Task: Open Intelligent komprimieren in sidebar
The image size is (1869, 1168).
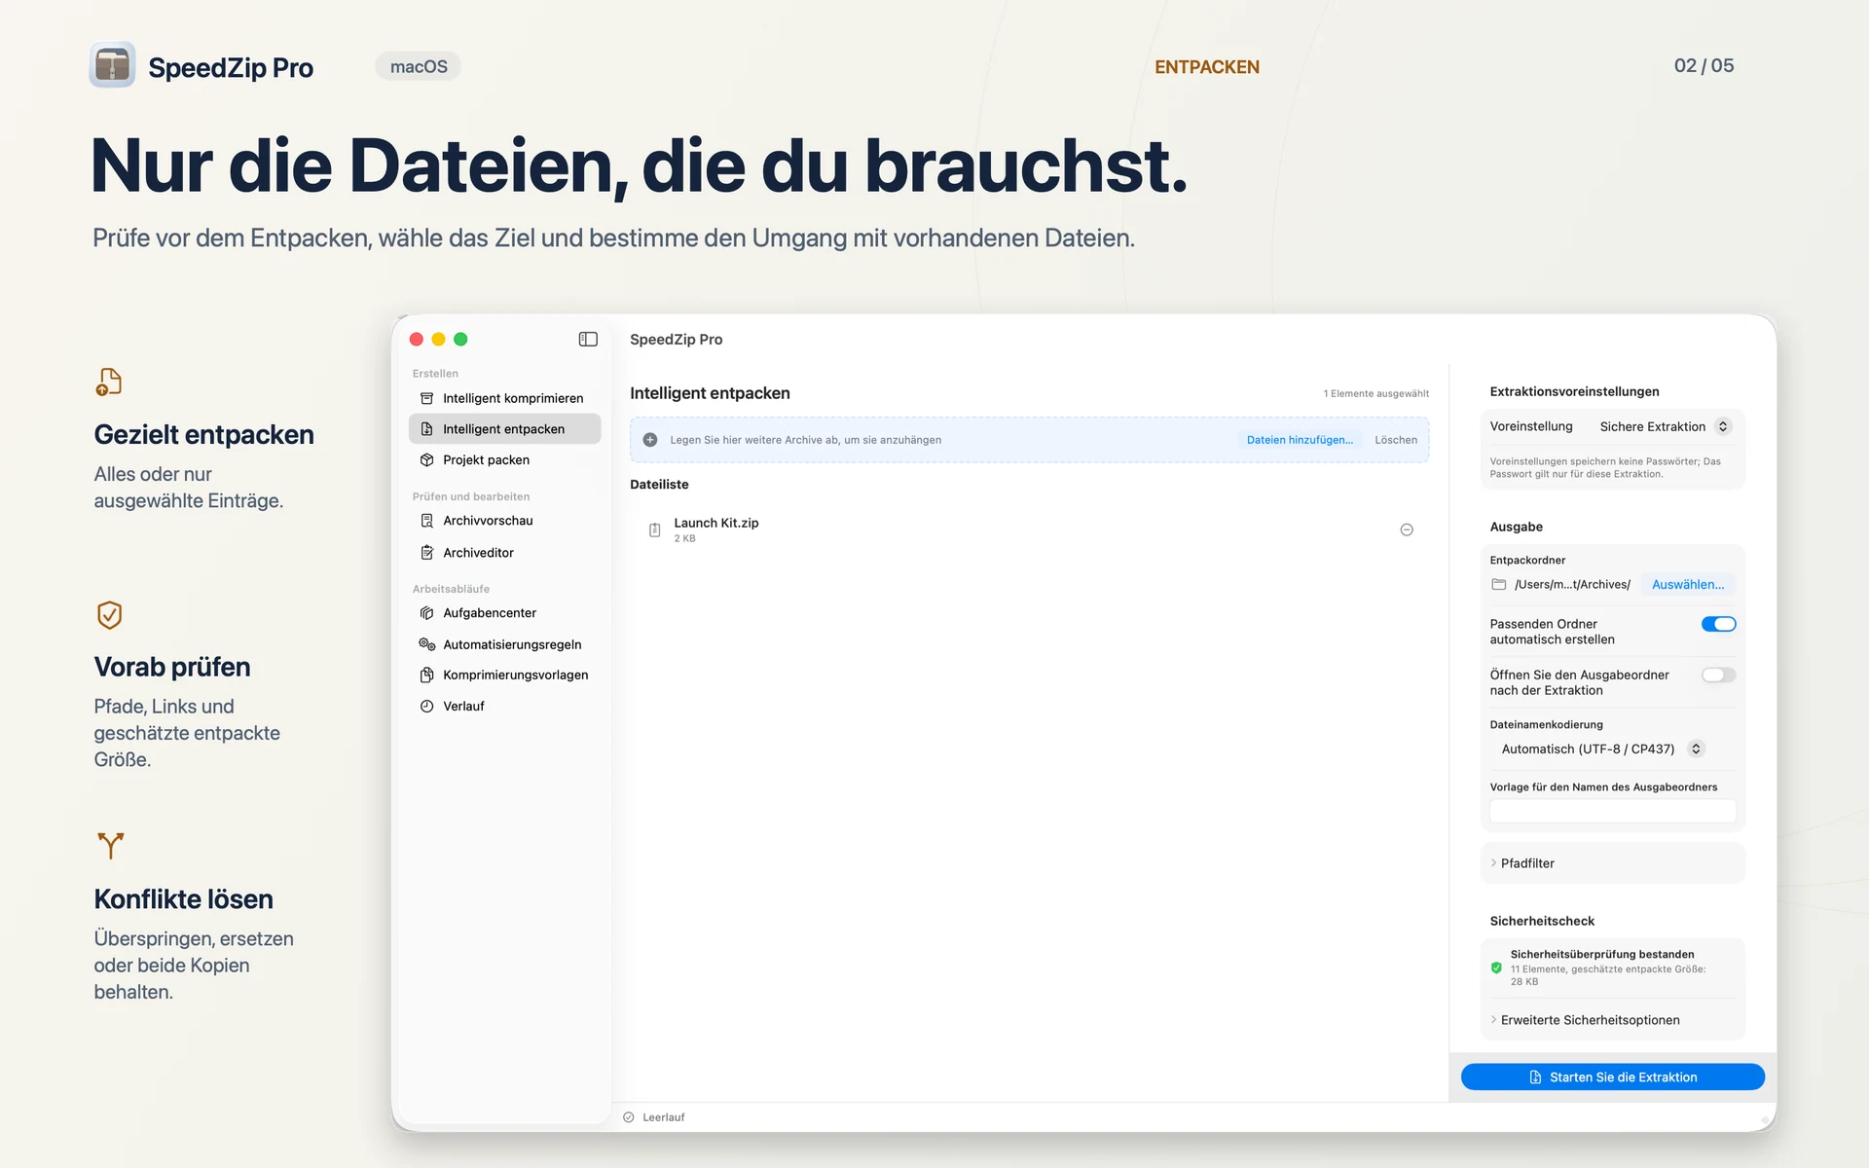Action: [x=504, y=398]
